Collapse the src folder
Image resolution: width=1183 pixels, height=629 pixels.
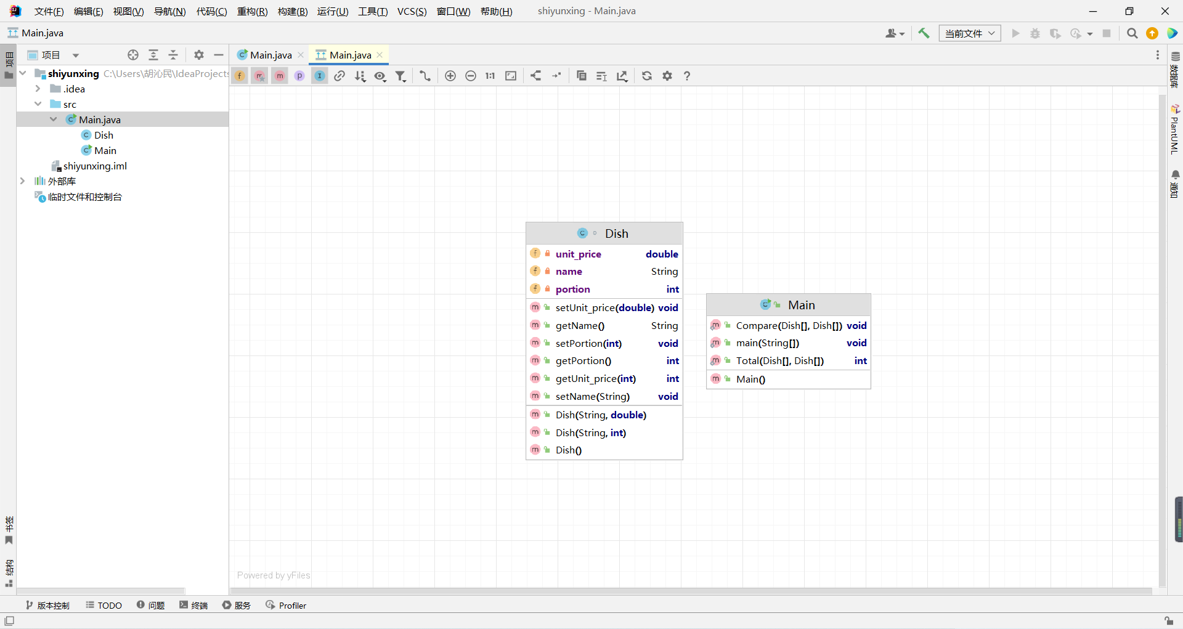pyautogui.click(x=38, y=104)
